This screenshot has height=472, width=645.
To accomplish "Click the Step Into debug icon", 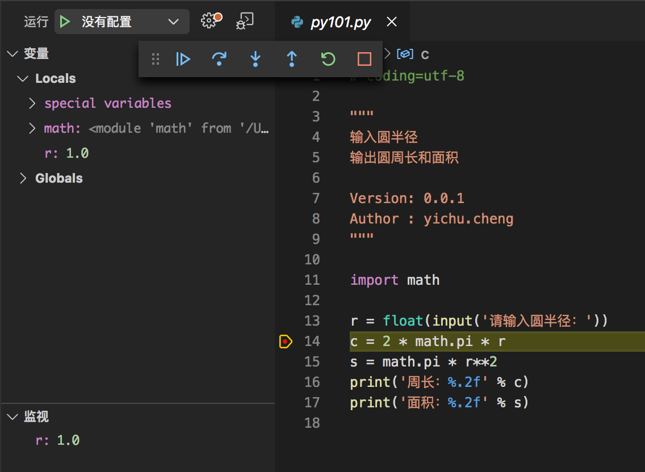I will (256, 59).
